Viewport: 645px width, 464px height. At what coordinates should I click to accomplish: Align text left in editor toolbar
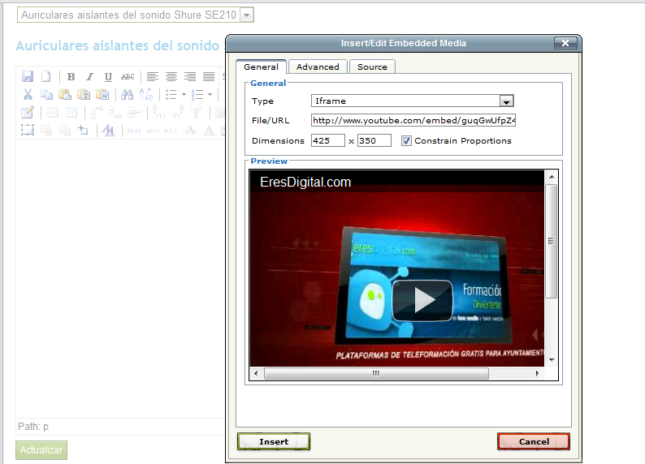coord(153,77)
